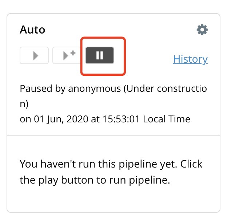Unpause the Auto pipeline

[x=100, y=55]
